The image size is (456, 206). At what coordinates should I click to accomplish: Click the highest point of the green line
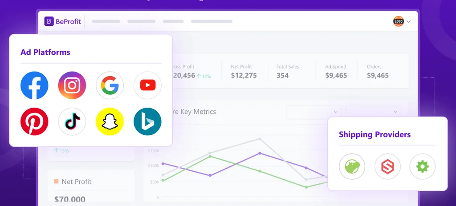click(x=210, y=156)
